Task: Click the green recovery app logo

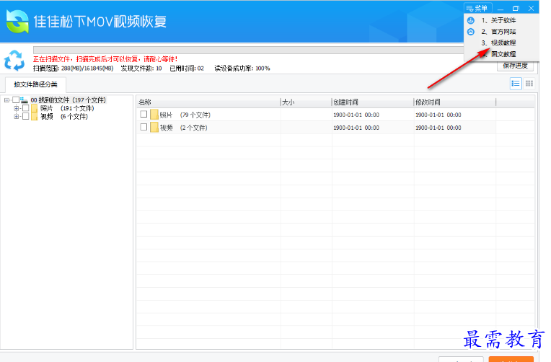Action: 17,21
